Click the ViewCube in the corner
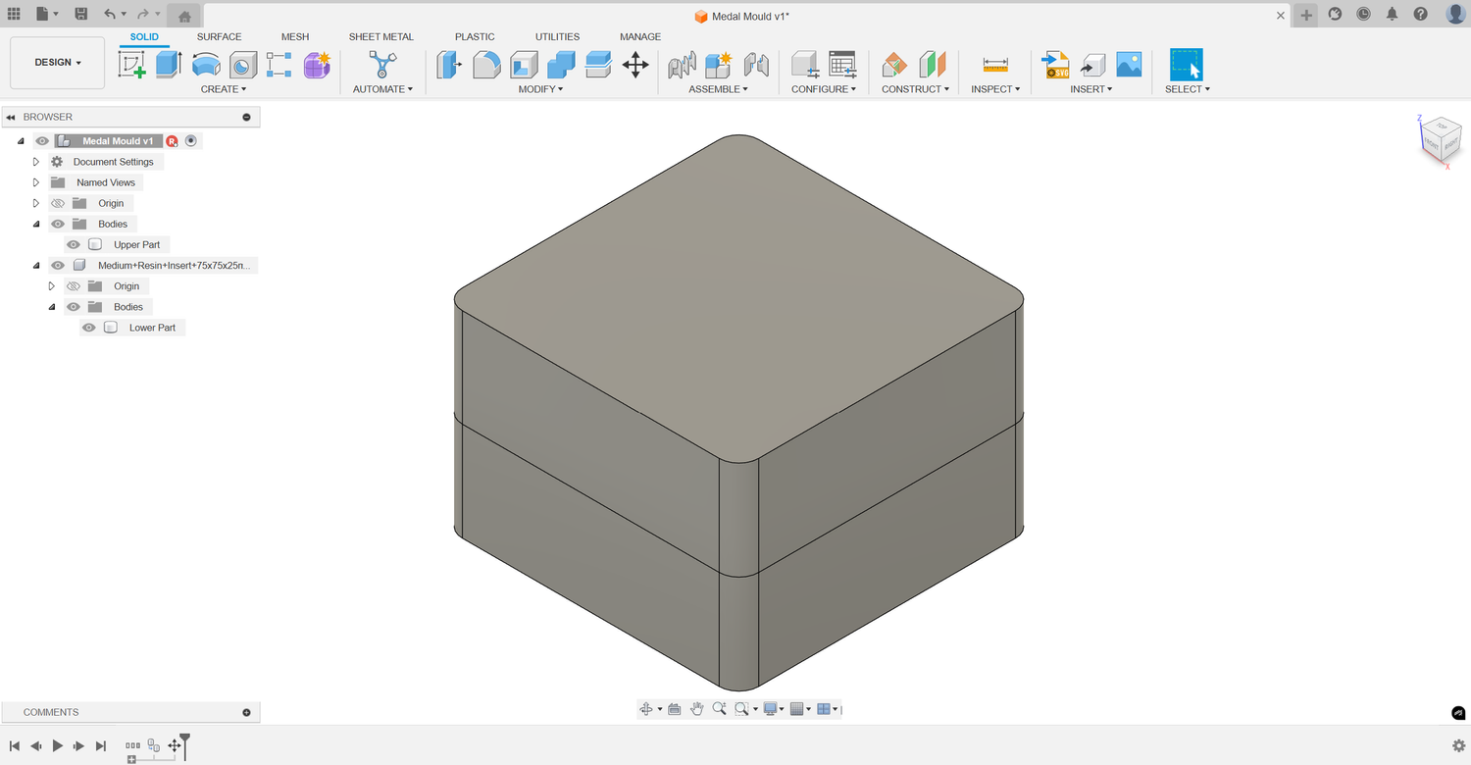The width and height of the screenshot is (1471, 765). (1439, 138)
